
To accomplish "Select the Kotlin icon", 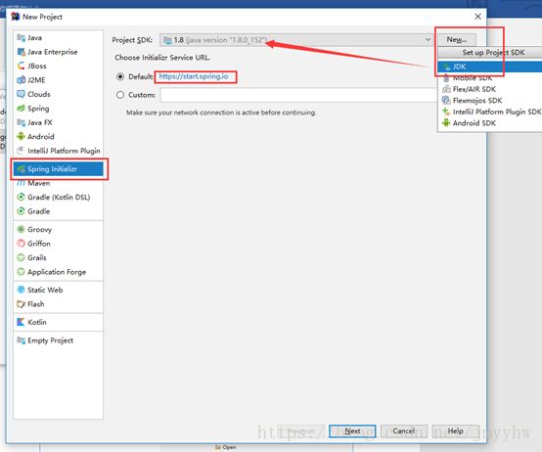I will (x=22, y=322).
